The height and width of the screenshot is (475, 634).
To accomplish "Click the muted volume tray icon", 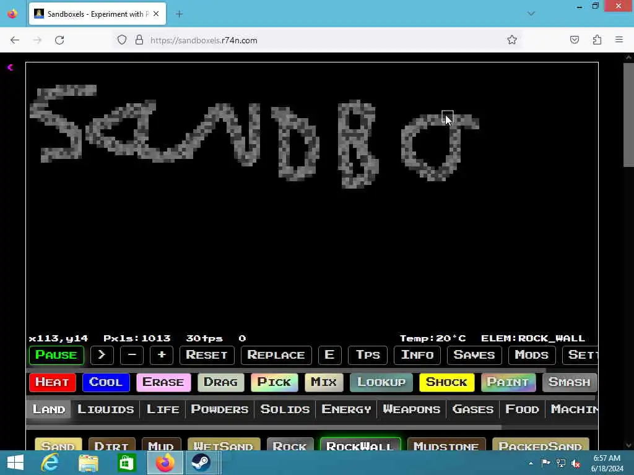I will point(575,463).
